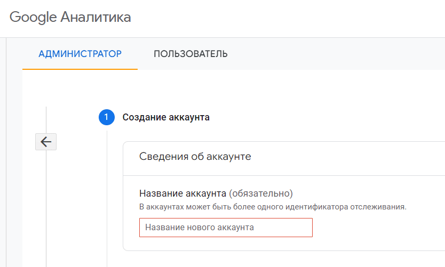Image resolution: width=445 pixels, height=267 pixels.
Task: Click the blue step 1 circle
Action: coord(106,117)
